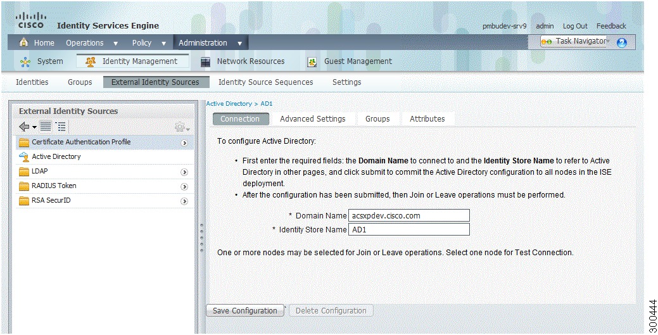
Task: Switch to the Identities tab
Action: (32, 82)
